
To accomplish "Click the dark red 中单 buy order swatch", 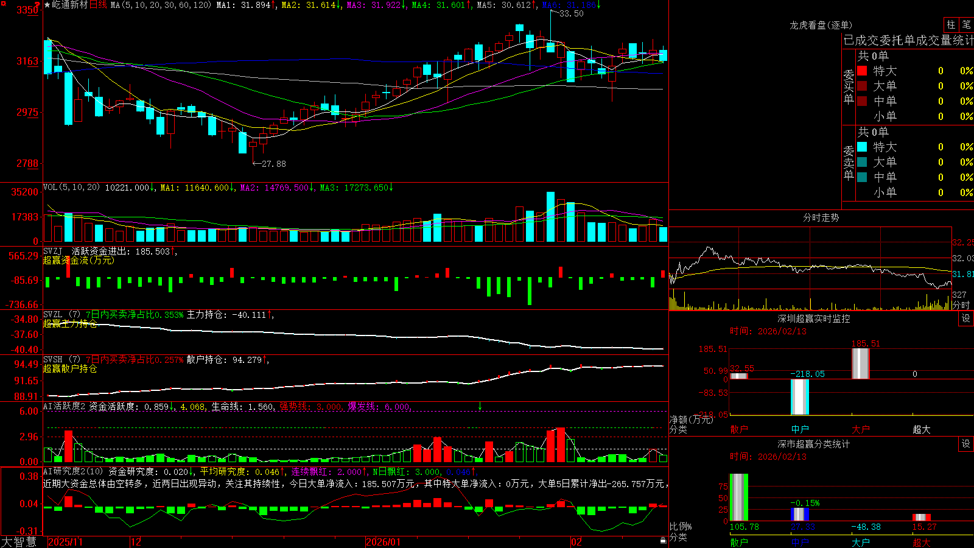I will (x=862, y=101).
